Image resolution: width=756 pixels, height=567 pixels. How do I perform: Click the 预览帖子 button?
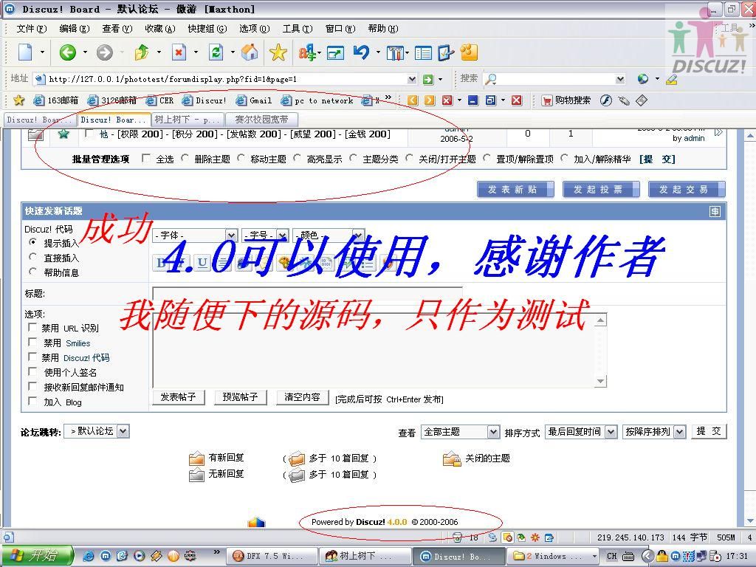(x=240, y=396)
